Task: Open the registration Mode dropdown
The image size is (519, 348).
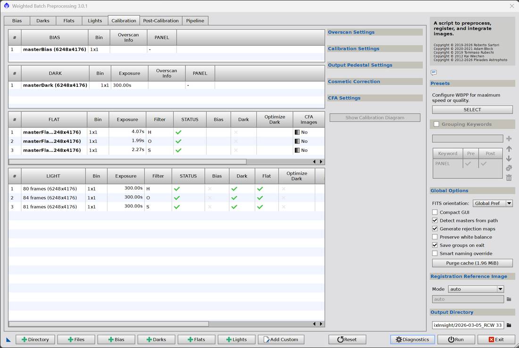Action: tap(476, 289)
